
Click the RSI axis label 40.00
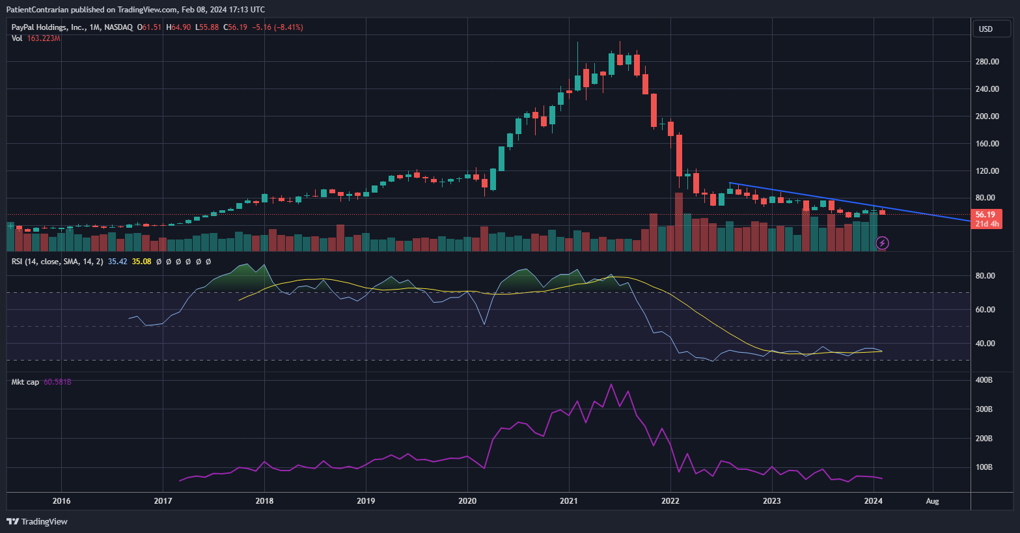985,344
